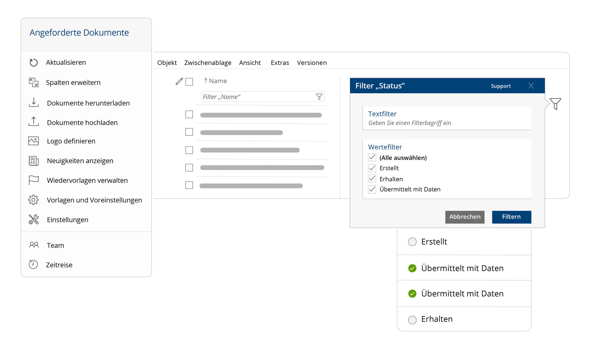Viewport: 589px width, 349px height.
Task: Click the Wiedervorlagen verwalten flag icon
Action: point(34,180)
